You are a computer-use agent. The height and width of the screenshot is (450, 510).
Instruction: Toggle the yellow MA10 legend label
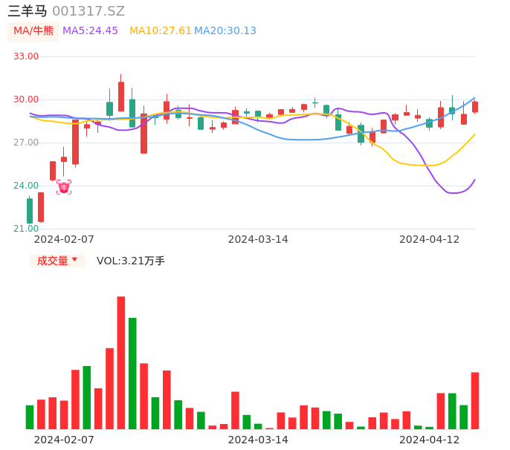coord(161,31)
